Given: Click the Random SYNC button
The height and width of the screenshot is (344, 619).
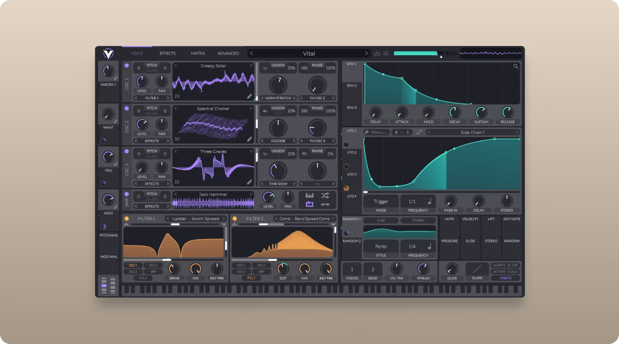Looking at the screenshot, I should 381,220.
